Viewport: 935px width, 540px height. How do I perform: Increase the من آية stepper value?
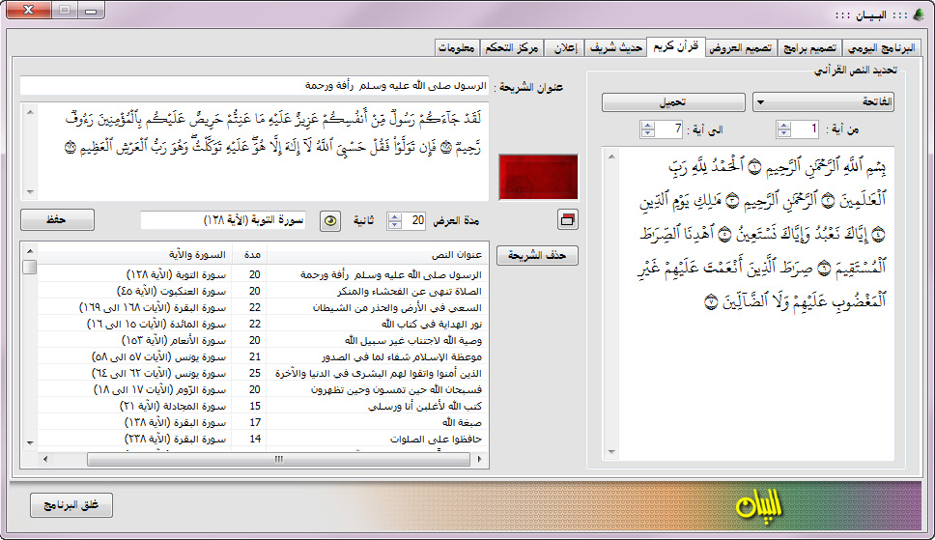point(784,126)
